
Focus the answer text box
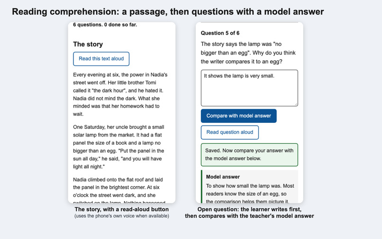tap(249, 88)
